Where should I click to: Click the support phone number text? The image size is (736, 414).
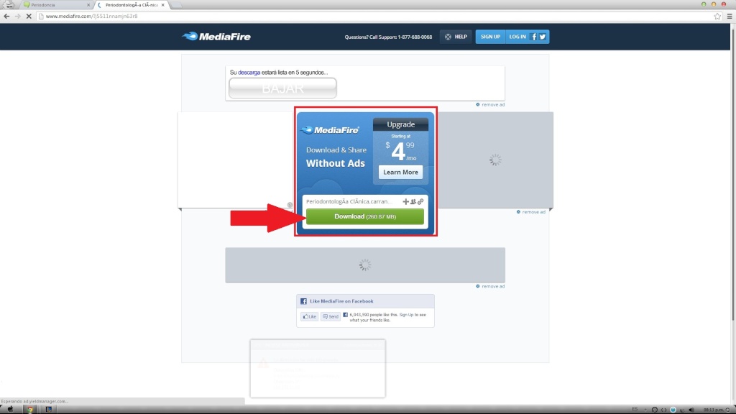click(x=415, y=37)
